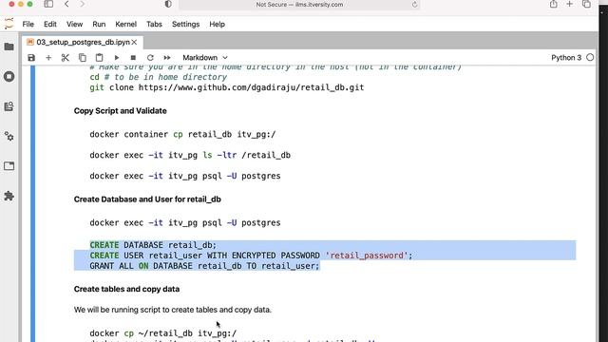The height and width of the screenshot is (342, 608).
Task: Interrupt the kernel with the stop icon
Action: 133,58
